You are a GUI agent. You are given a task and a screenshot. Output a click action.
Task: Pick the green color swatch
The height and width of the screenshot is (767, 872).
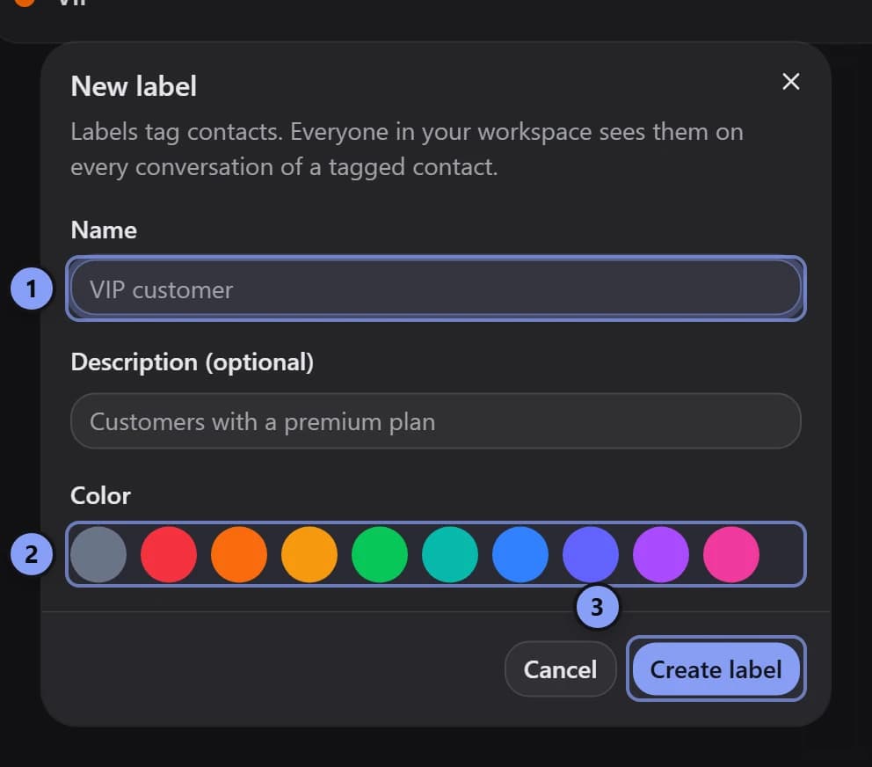tap(380, 554)
